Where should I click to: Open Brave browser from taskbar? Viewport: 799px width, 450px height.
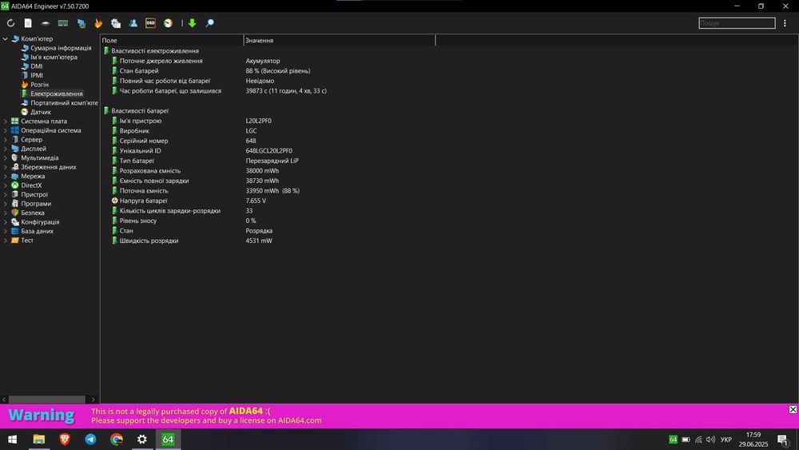[65, 440]
